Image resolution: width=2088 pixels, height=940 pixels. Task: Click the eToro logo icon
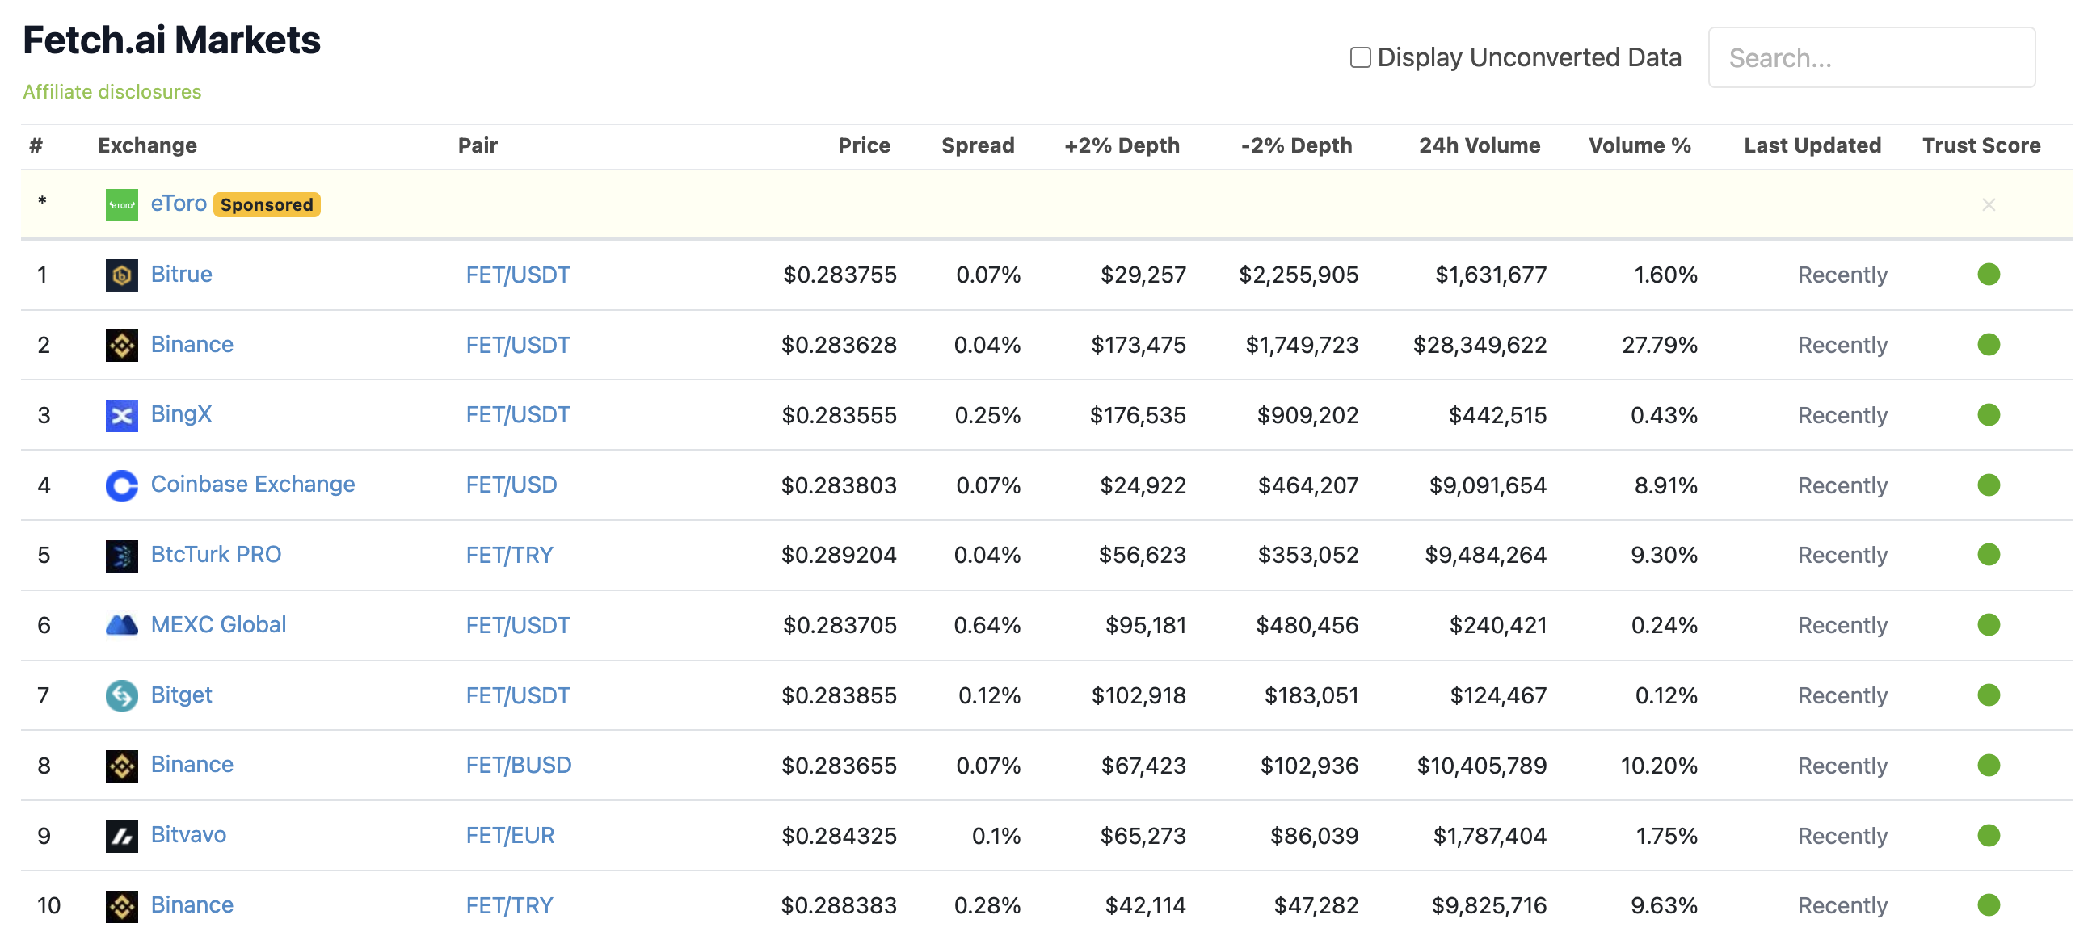[x=121, y=204]
